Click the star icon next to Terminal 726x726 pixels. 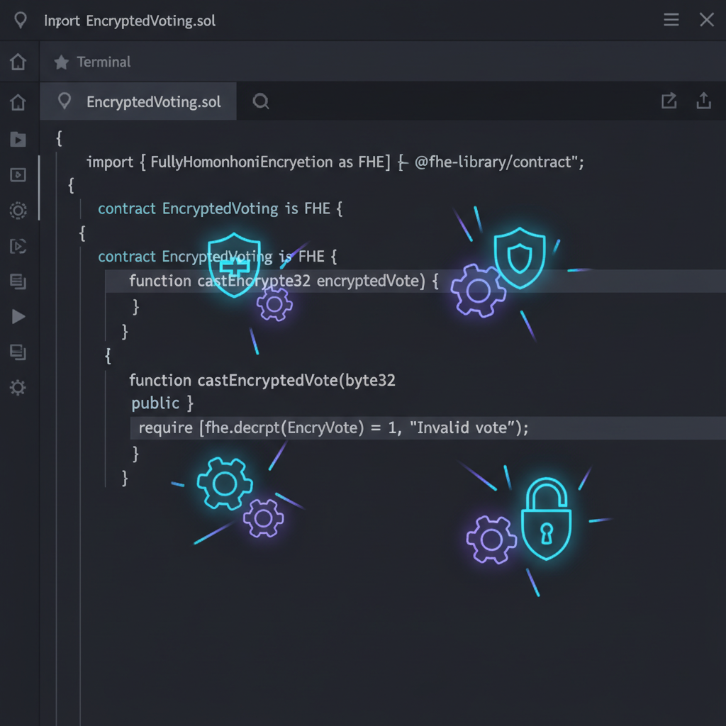coord(62,62)
